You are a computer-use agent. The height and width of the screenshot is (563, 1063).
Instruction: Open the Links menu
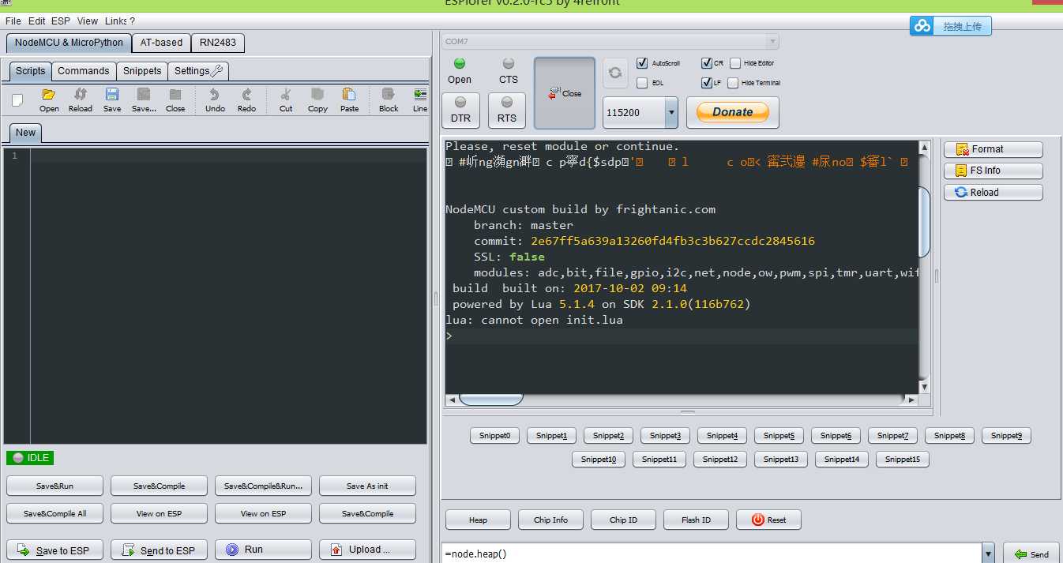point(116,21)
